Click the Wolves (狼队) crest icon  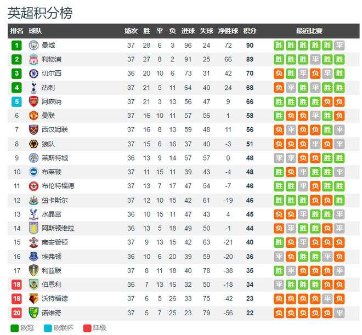[33, 144]
